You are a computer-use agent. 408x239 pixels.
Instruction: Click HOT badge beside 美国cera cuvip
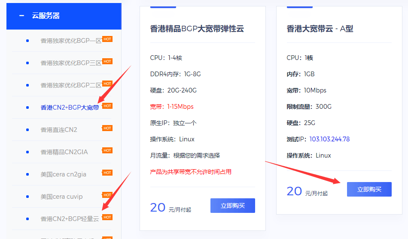click(107, 195)
